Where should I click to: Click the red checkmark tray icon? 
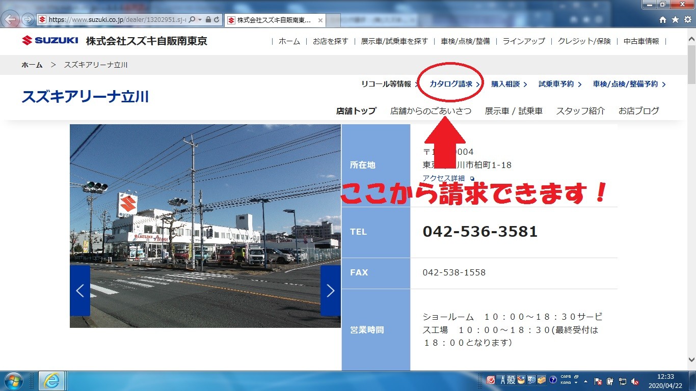tap(491, 380)
